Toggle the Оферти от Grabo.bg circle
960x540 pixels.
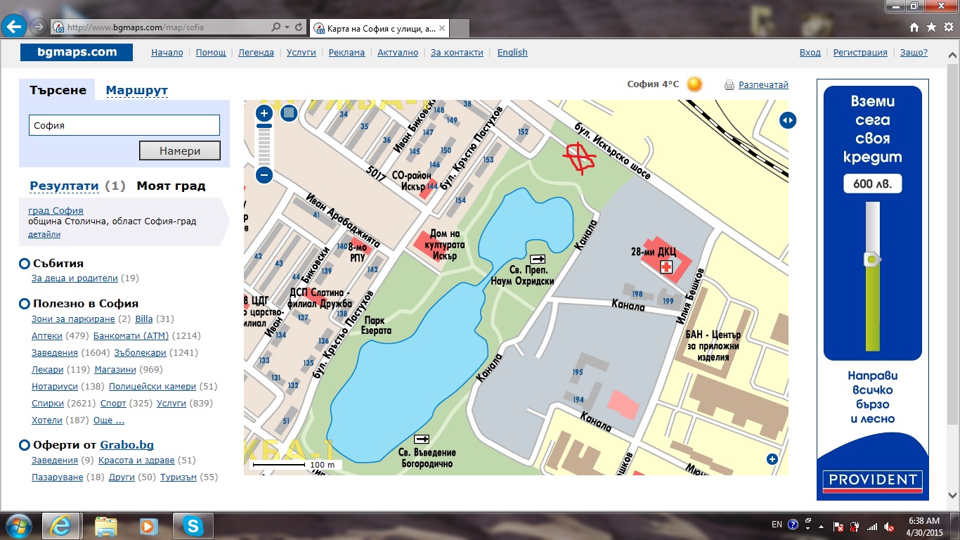click(x=25, y=445)
